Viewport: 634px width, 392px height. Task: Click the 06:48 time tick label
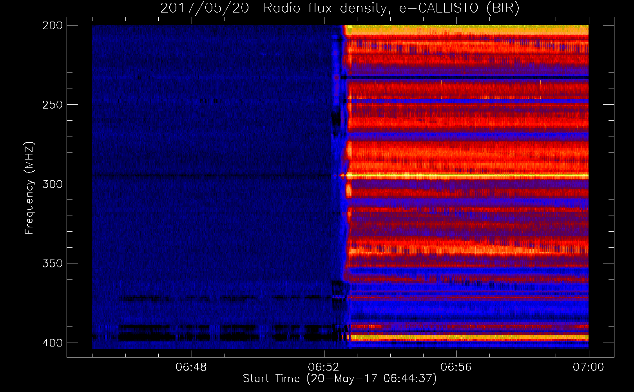point(191,367)
